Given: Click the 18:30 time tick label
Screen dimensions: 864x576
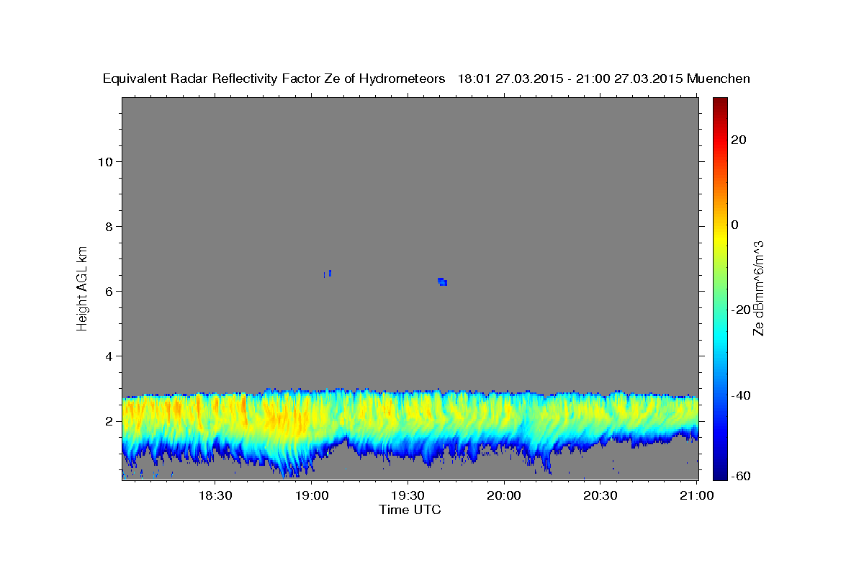Looking at the screenshot, I should coord(215,495).
